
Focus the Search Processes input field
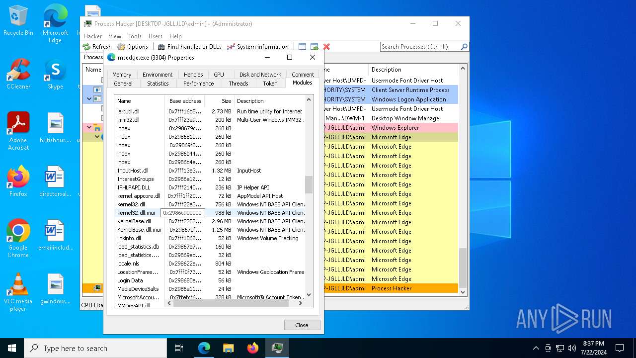pyautogui.click(x=420, y=47)
